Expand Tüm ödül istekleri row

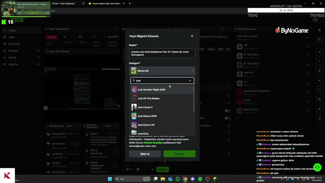(273, 38)
